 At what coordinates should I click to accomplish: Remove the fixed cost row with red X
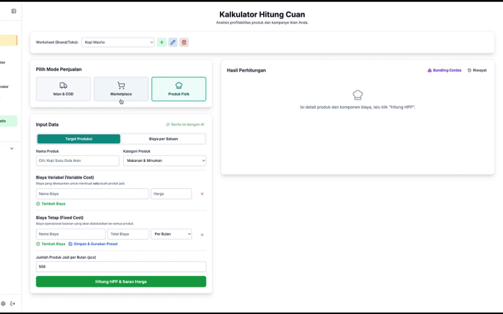[x=202, y=235]
